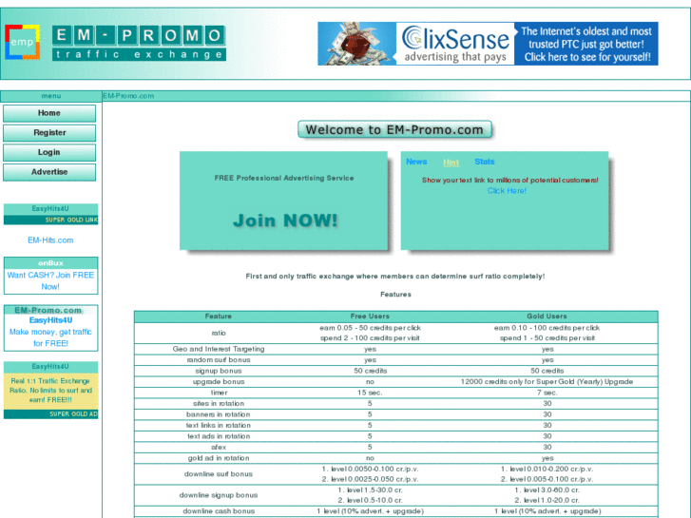Click earn 0.10 - 100 credits per click

pos(547,328)
